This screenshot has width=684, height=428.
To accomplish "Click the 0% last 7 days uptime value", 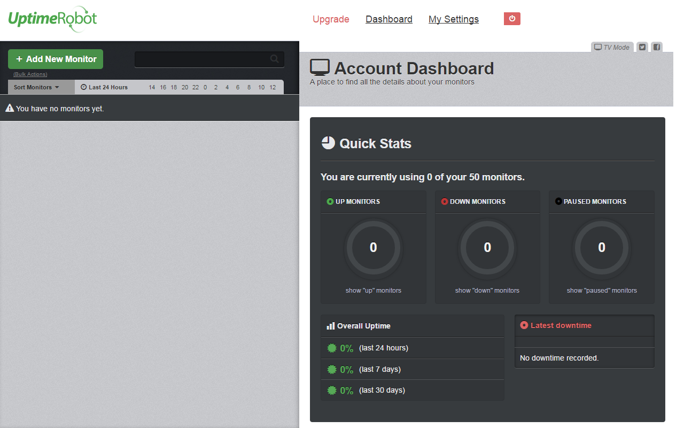I will click(347, 370).
